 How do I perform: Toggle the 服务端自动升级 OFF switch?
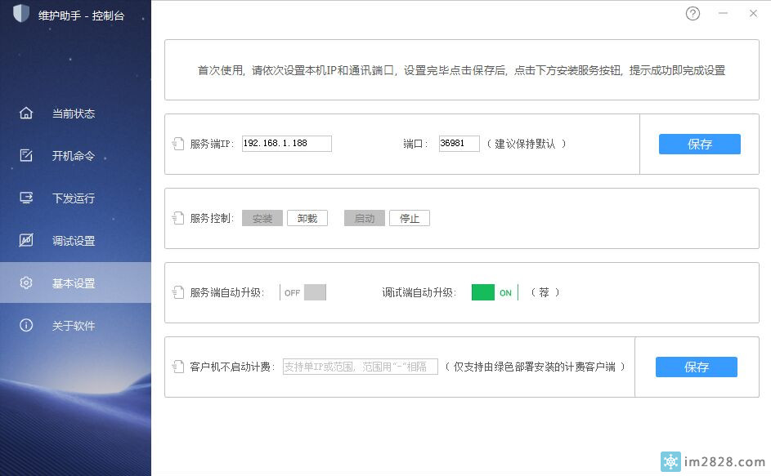click(x=303, y=292)
